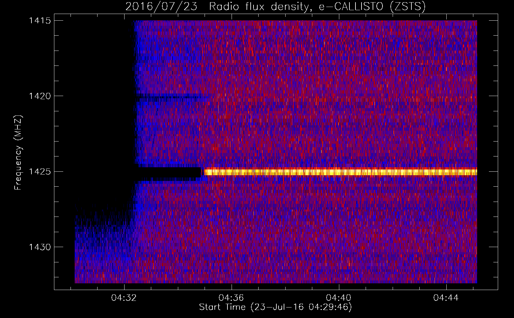Click the 1415 frequency axis label
The width and height of the screenshot is (514, 318).
(x=40, y=21)
